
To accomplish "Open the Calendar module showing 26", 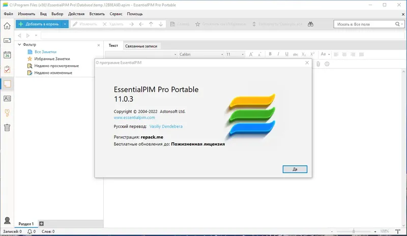I will click(7, 55).
